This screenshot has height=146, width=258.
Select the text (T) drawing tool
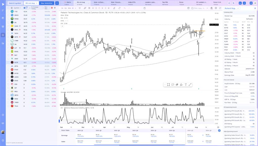coord(186,85)
